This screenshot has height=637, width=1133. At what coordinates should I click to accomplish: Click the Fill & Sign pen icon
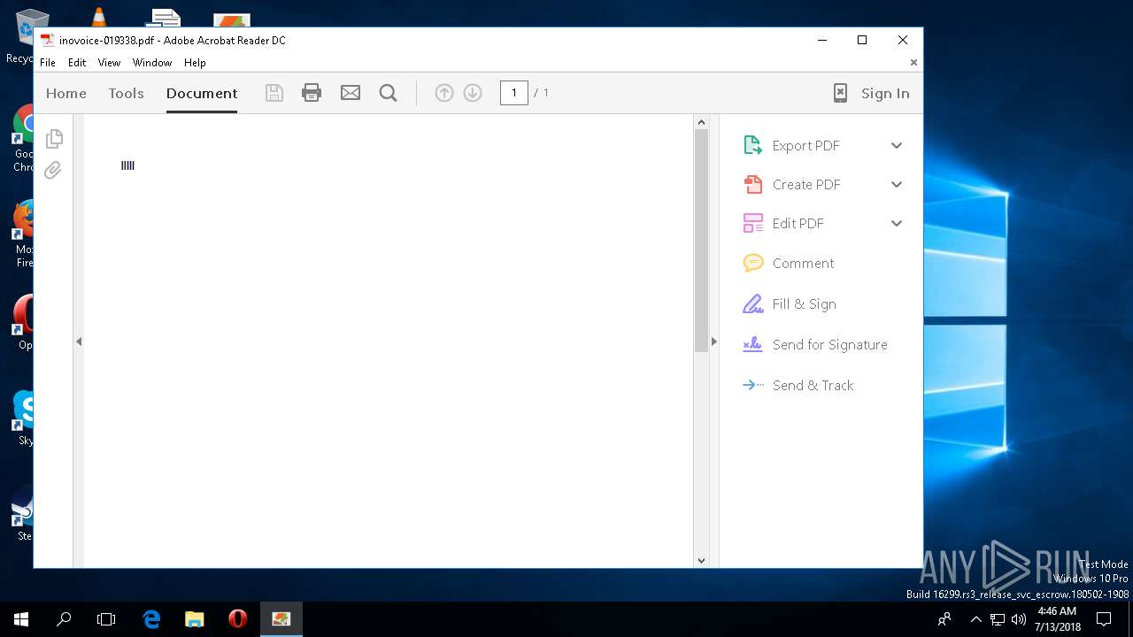tap(752, 303)
